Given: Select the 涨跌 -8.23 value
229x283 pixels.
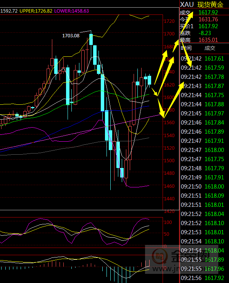Looking at the screenshot, I should (205, 33).
